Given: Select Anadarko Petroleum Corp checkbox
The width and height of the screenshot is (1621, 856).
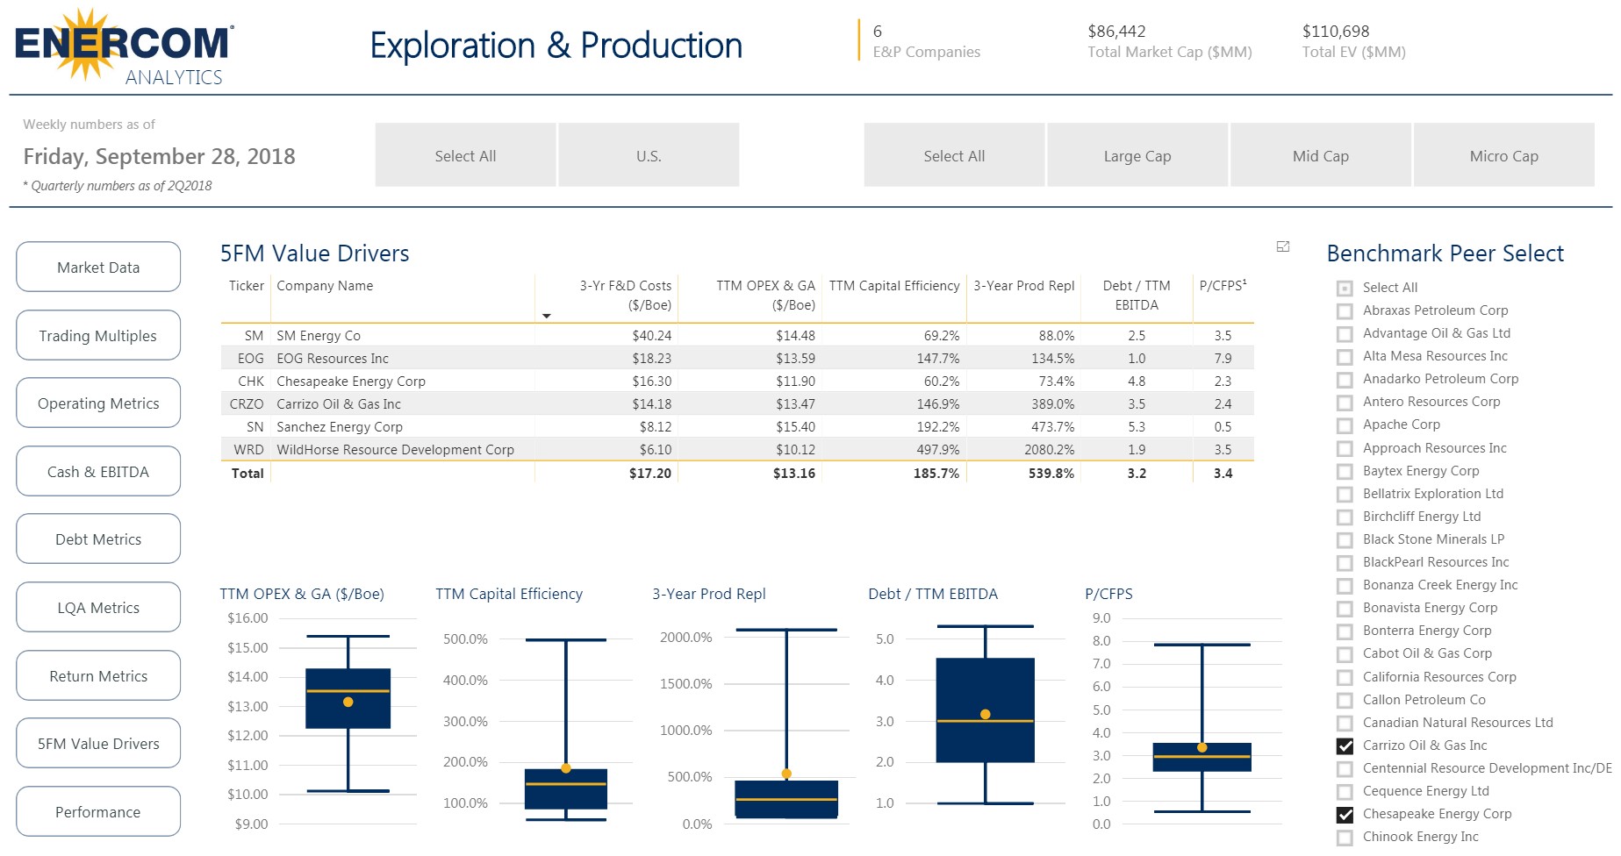Looking at the screenshot, I should tap(1345, 380).
